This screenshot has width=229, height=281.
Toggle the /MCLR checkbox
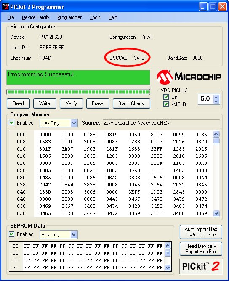coord(166,104)
